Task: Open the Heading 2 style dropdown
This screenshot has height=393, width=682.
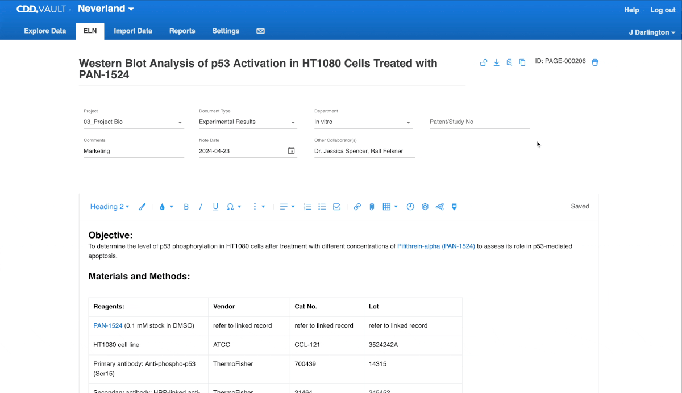Action: 110,207
